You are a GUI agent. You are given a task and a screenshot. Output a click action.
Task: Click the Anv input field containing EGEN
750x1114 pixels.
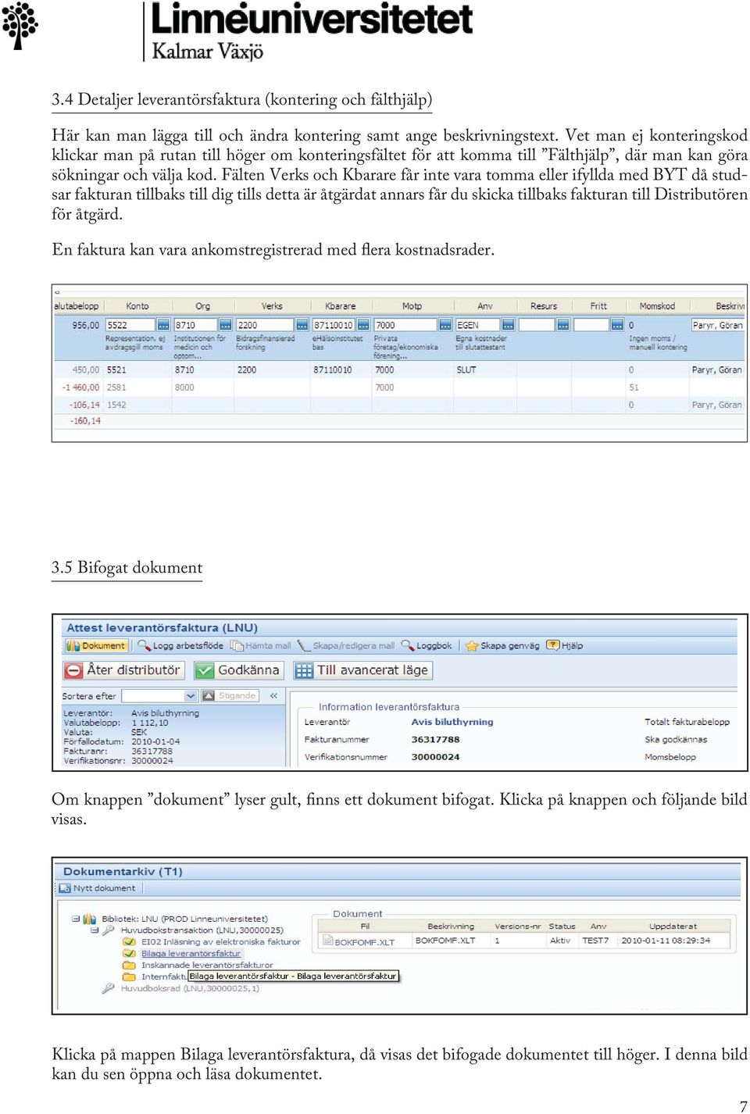(478, 325)
